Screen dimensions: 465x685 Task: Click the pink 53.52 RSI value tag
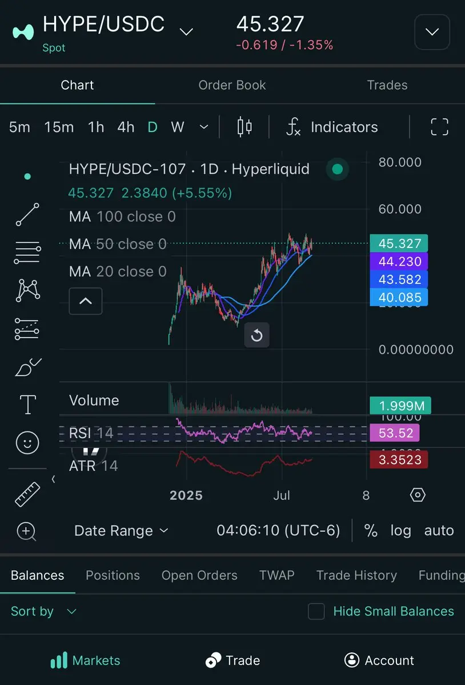pos(395,433)
